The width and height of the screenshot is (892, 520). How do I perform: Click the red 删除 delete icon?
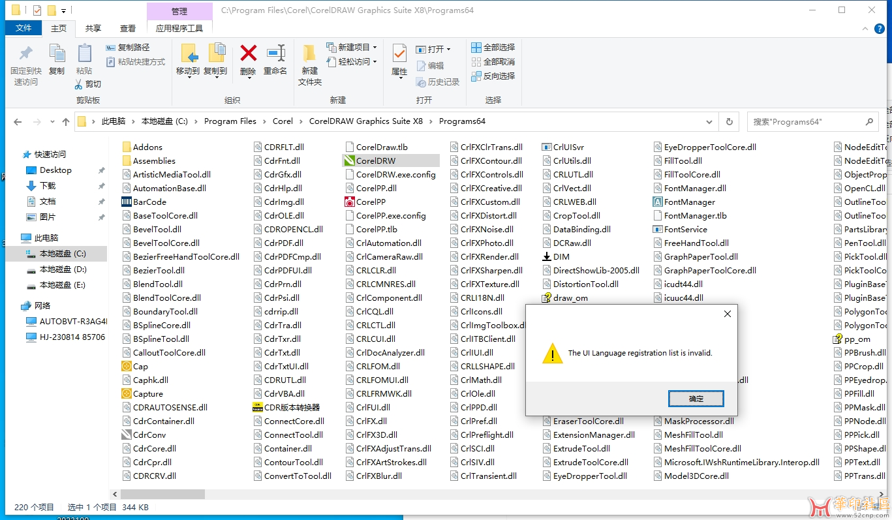click(x=248, y=53)
